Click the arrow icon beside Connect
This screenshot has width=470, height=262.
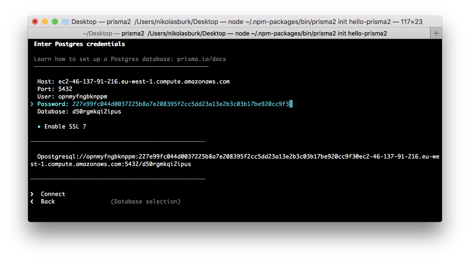pos(32,194)
